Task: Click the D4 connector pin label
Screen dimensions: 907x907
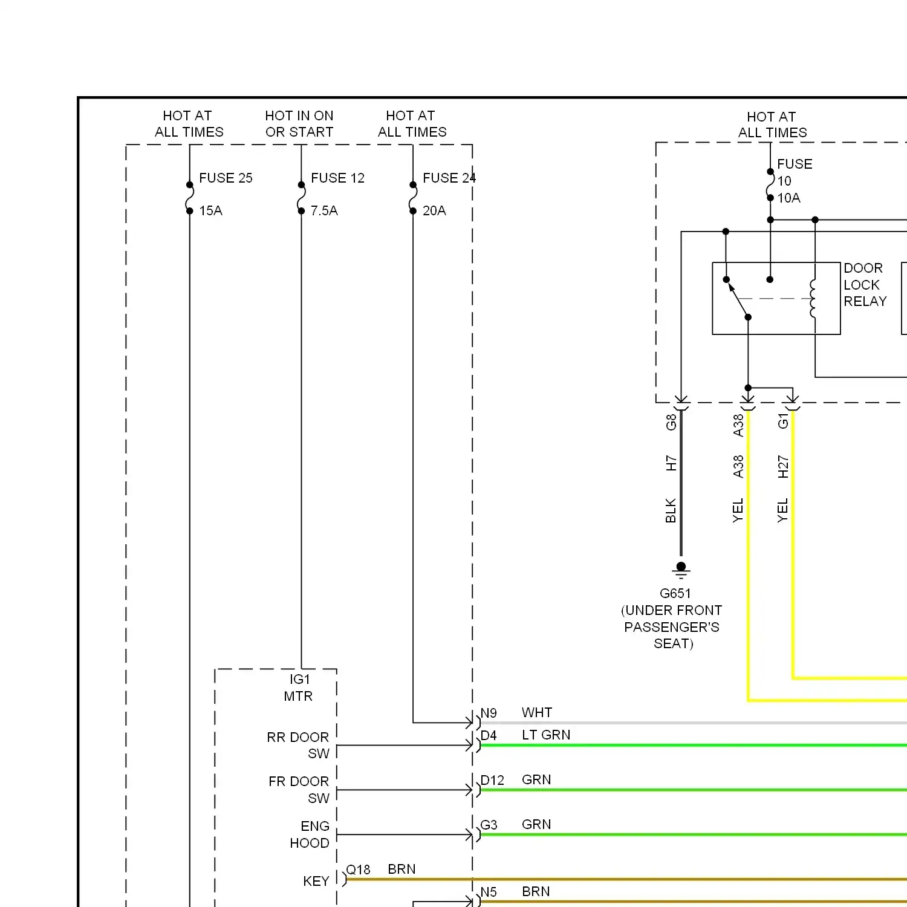Action: click(x=489, y=735)
